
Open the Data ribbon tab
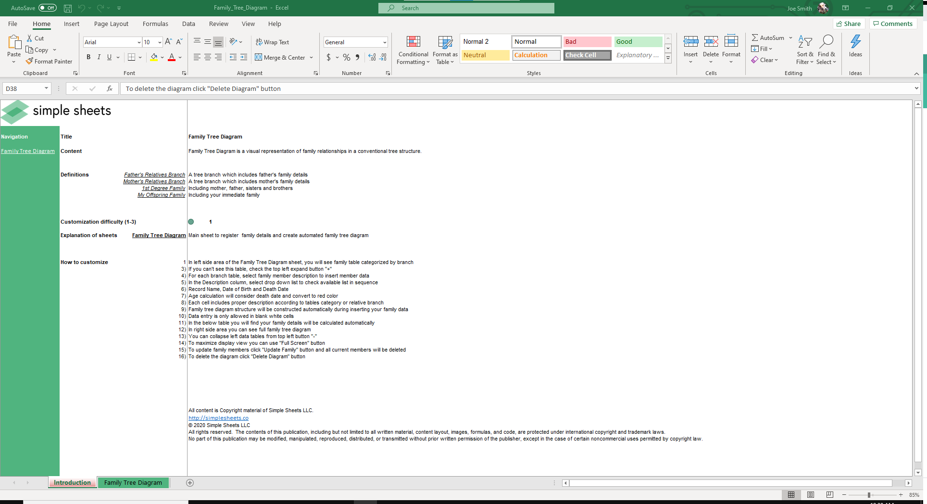[188, 24]
